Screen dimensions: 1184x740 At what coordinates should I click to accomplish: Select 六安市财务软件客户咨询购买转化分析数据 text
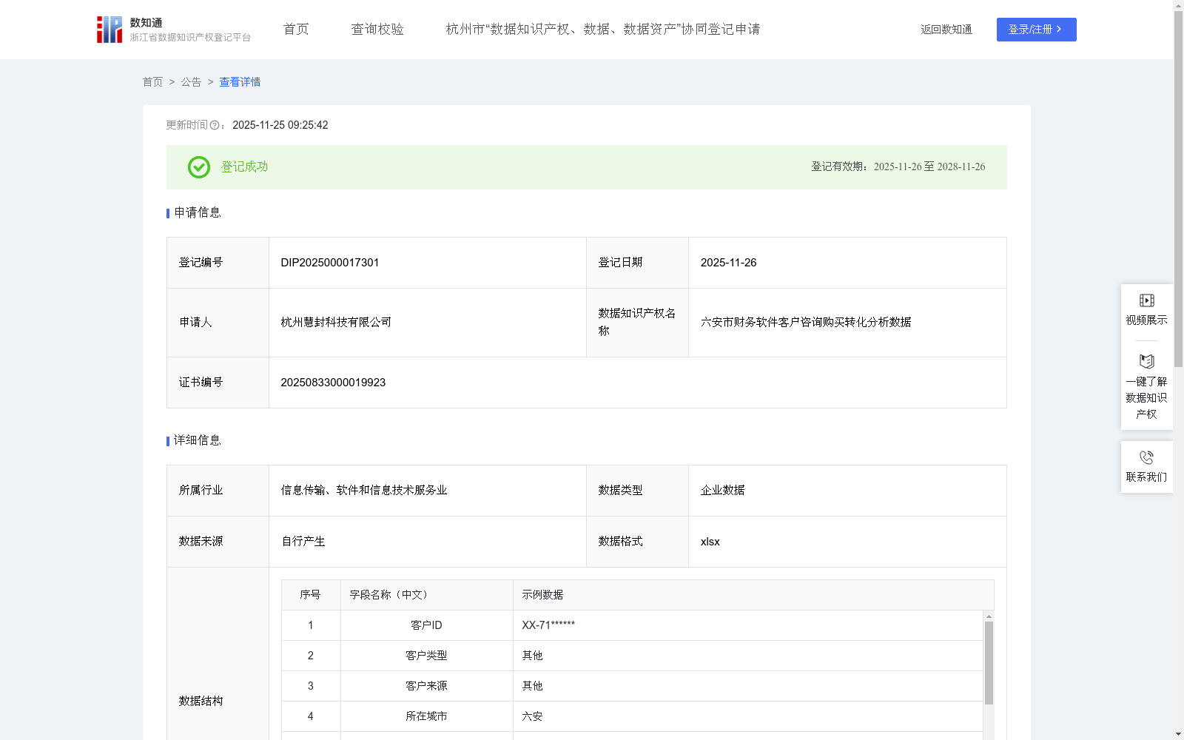pos(806,323)
